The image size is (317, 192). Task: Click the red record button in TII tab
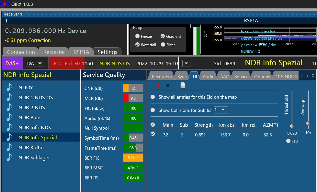159,85
